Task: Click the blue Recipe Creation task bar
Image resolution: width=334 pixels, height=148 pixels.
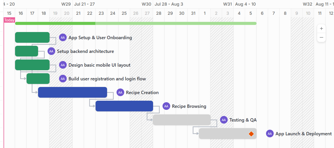Action: tap(72, 92)
